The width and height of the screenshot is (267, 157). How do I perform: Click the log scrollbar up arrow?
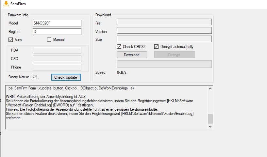(210, 88)
